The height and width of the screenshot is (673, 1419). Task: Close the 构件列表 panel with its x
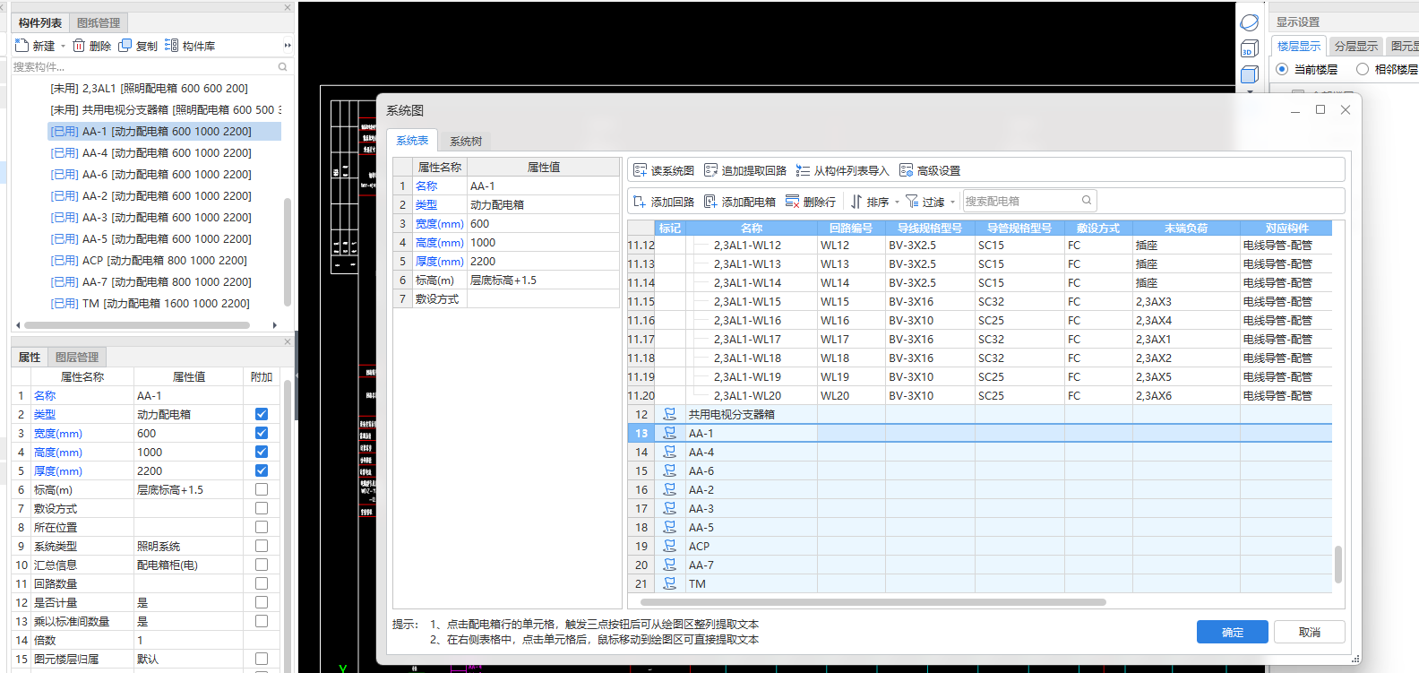point(288,7)
